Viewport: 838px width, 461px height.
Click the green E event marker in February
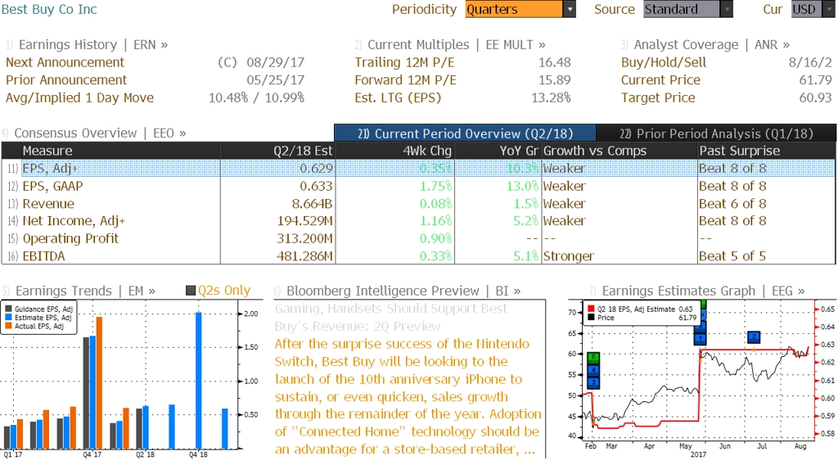(593, 358)
